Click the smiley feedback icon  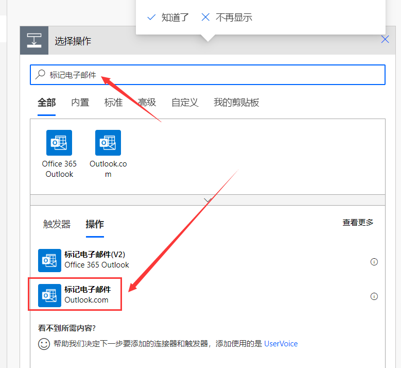pos(44,344)
